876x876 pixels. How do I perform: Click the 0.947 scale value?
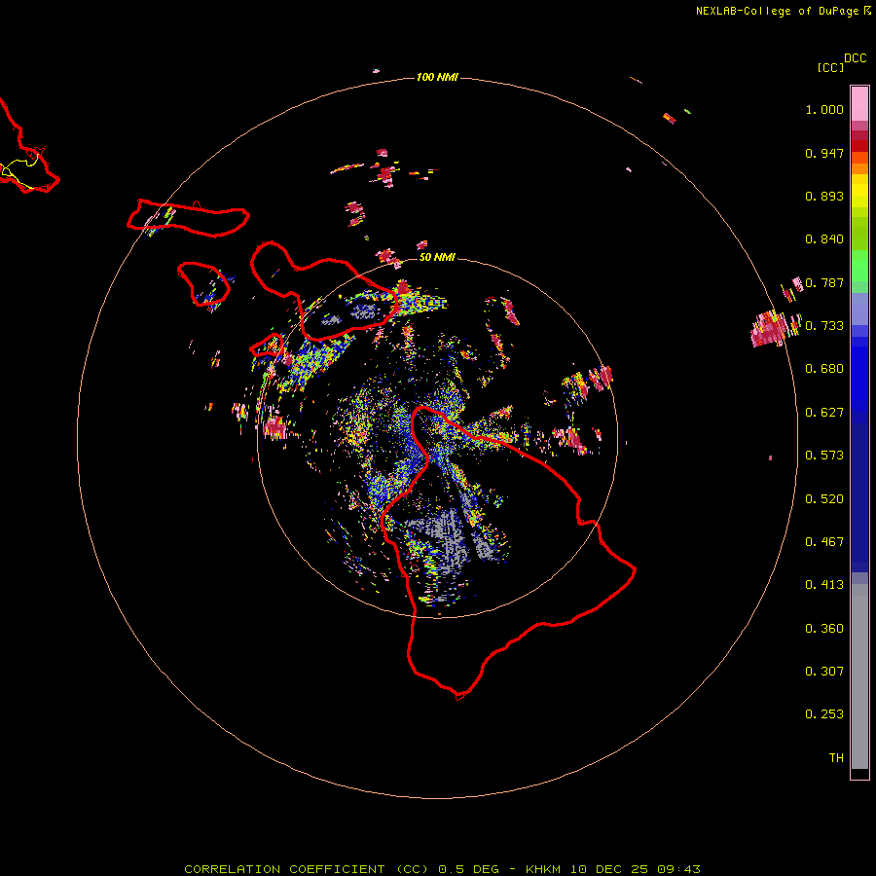[824, 153]
